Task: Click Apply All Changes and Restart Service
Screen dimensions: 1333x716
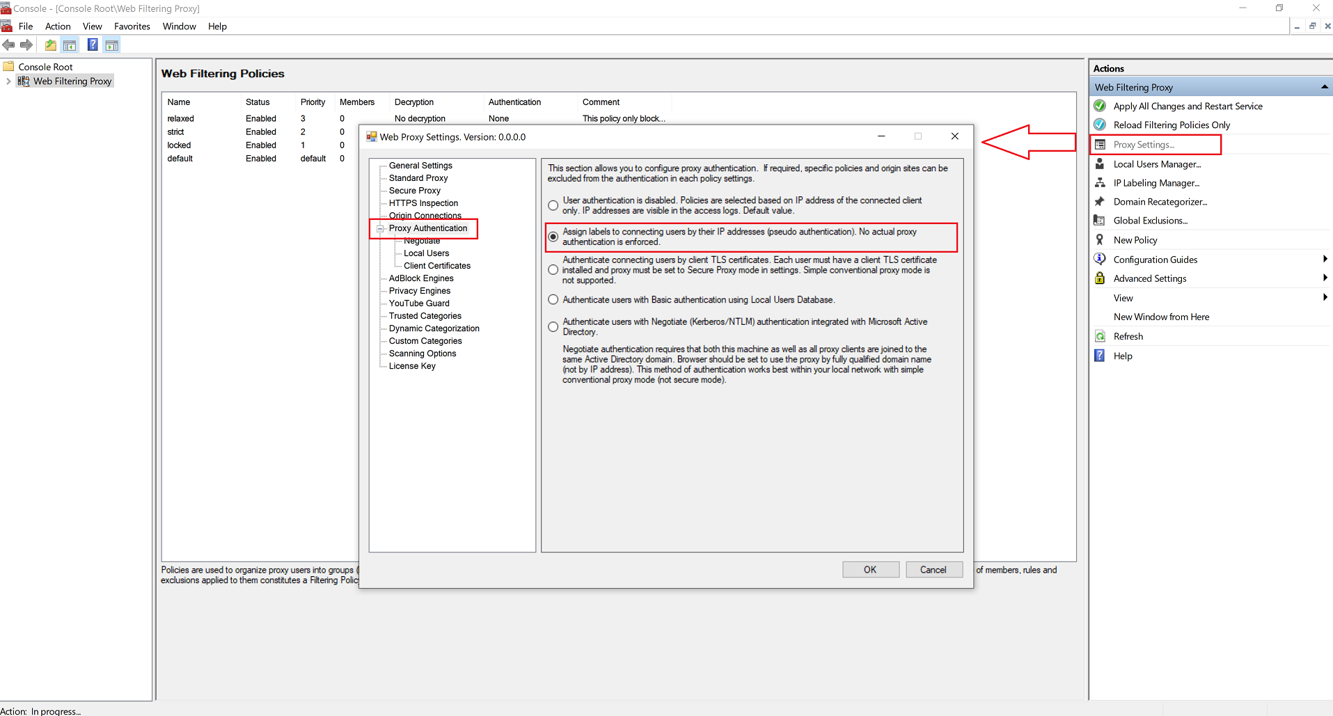Action: (x=1188, y=106)
